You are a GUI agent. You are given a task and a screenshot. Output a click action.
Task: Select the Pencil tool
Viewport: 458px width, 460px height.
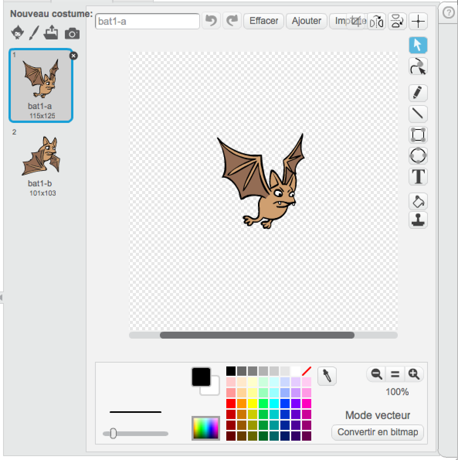tap(418, 93)
